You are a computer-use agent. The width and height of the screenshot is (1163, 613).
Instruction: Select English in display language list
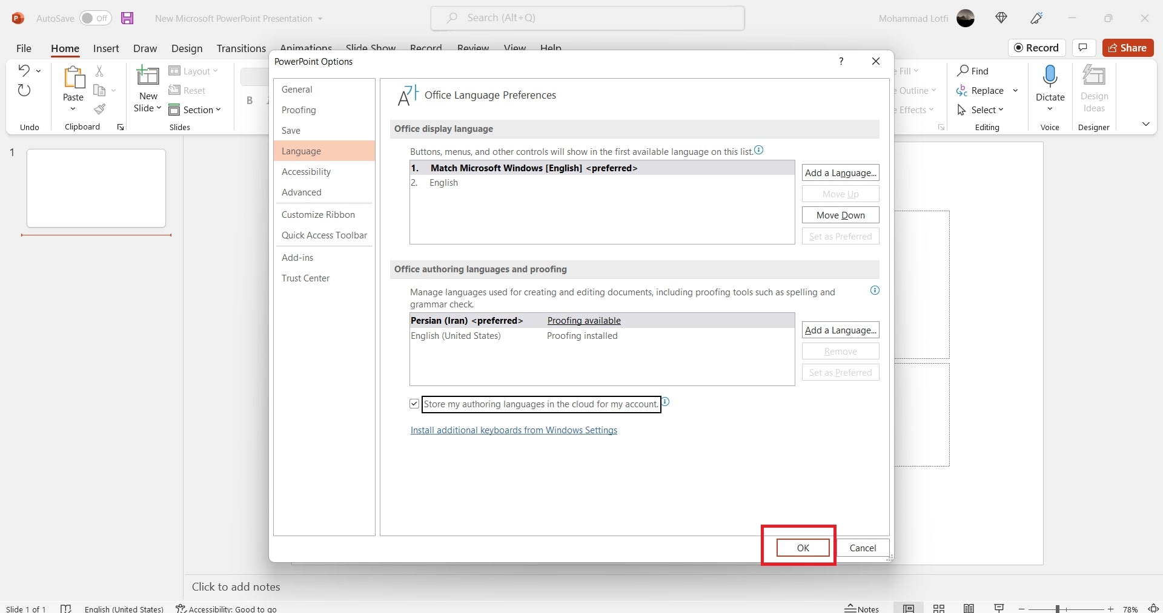pos(602,183)
